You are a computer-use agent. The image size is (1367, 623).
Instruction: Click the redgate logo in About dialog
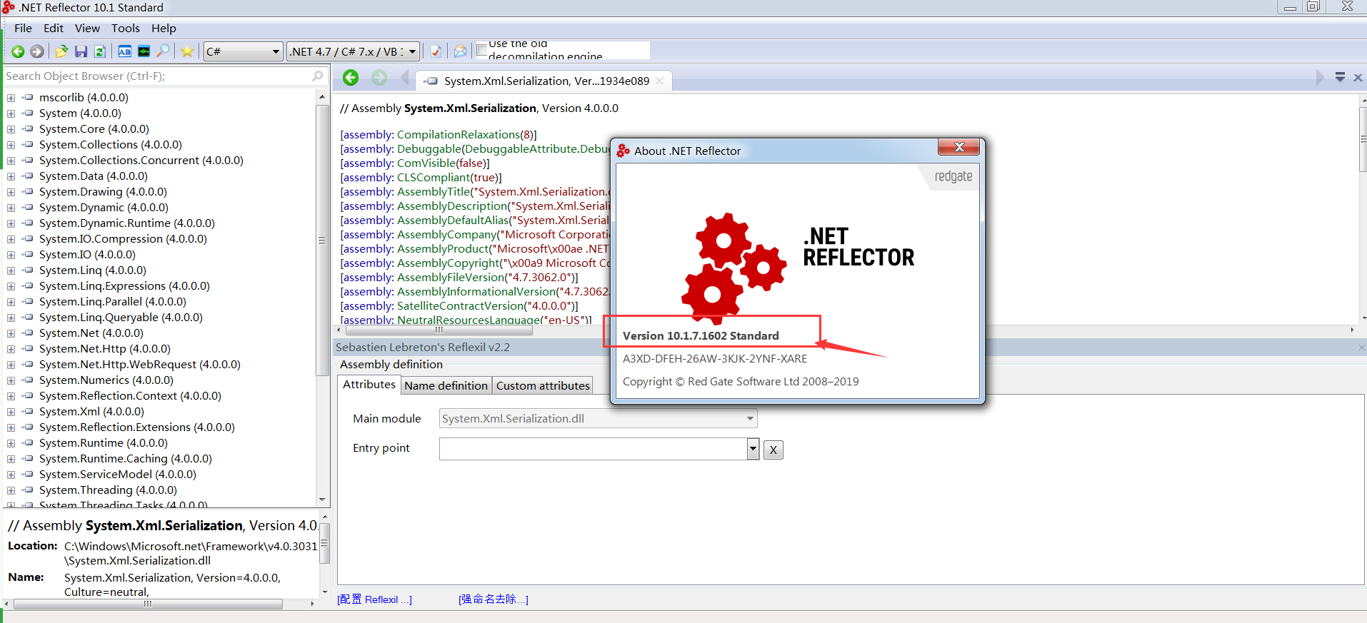coord(953,176)
